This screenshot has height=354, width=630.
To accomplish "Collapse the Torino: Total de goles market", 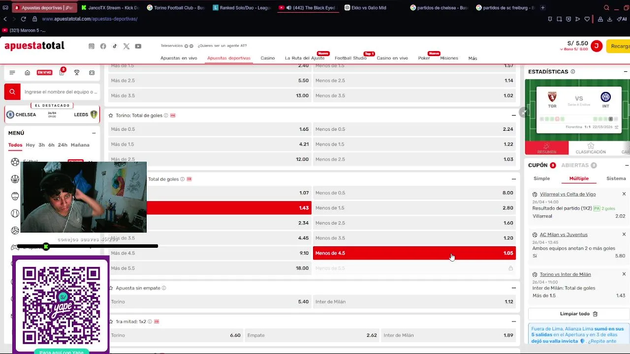I will click(513, 116).
